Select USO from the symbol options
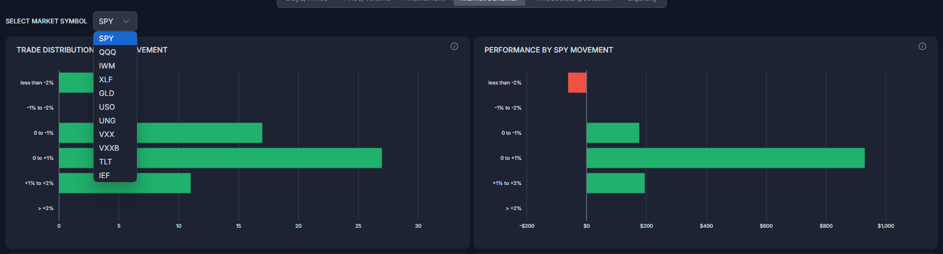The image size is (943, 254). (115, 107)
